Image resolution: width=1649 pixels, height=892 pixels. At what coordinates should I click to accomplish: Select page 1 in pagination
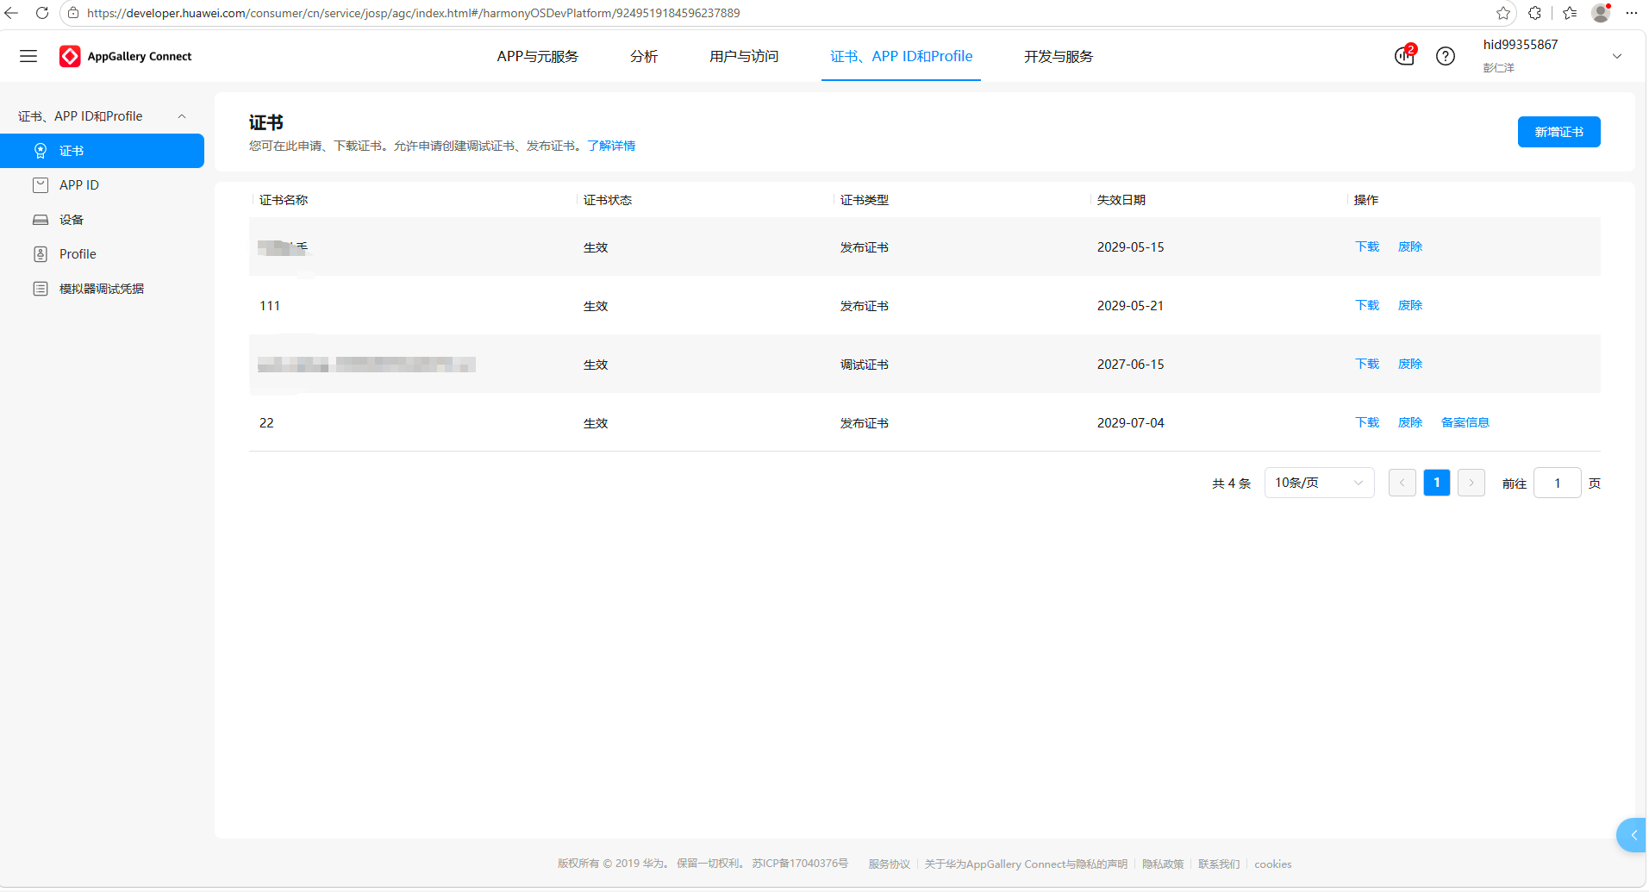(x=1437, y=483)
